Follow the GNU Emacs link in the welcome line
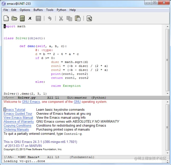Image resolution: width=171 pixels, height=165 pixels. click(31, 102)
